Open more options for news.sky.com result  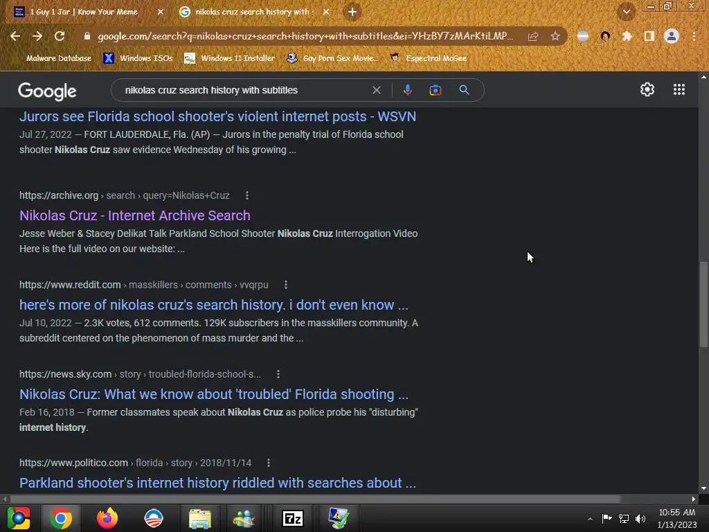coord(278,374)
